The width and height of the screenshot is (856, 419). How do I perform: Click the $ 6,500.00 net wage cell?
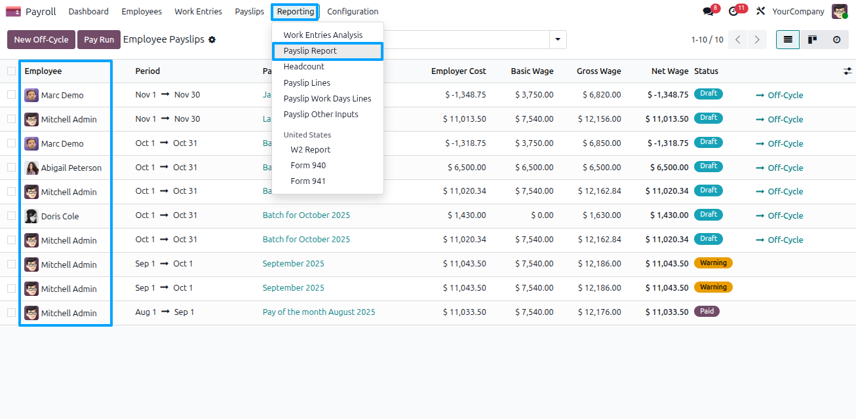point(669,168)
